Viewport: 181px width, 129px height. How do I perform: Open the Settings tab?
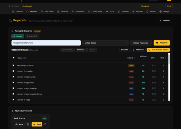coord(164,12)
